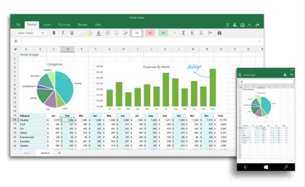This screenshot has width=305, height=187.
Task: Switch to the Insert ribbon tab
Action: click(x=47, y=25)
